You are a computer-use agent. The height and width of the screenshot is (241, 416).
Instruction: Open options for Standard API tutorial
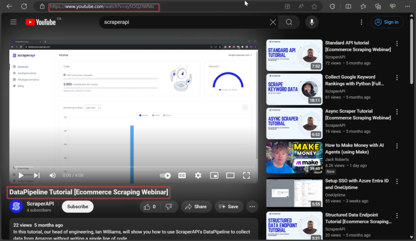[397, 43]
